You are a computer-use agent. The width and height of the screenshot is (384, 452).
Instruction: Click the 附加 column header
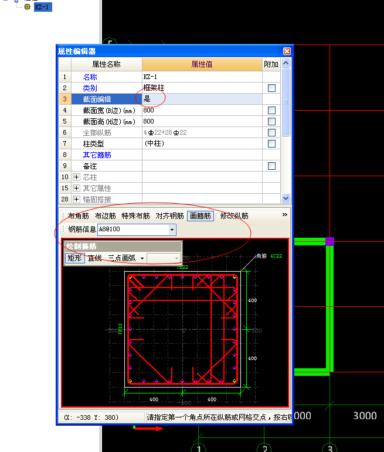tap(271, 64)
